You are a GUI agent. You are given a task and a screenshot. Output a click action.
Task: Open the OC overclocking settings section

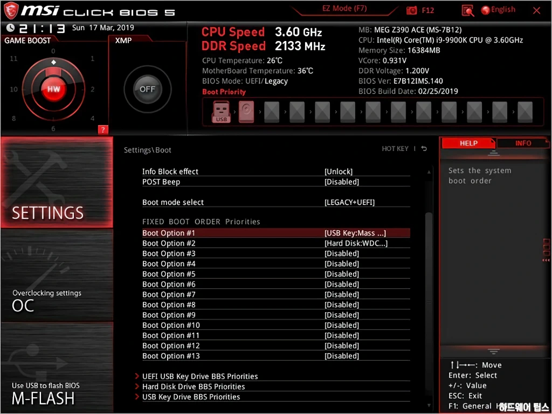(x=57, y=275)
